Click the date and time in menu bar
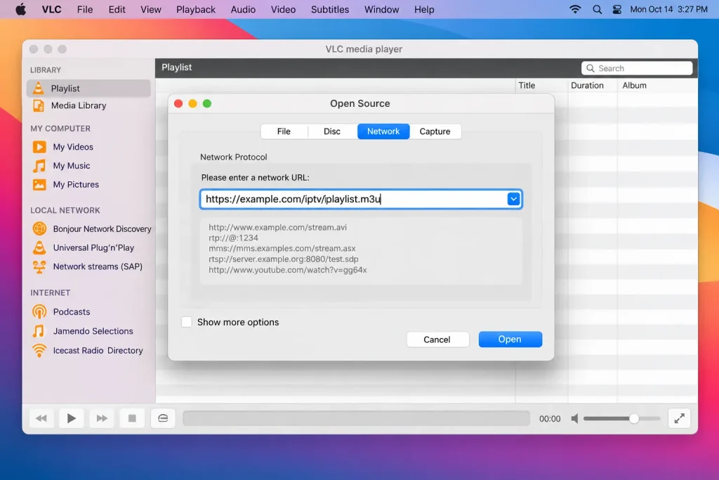Screen dimensions: 719x480 pos(668,9)
